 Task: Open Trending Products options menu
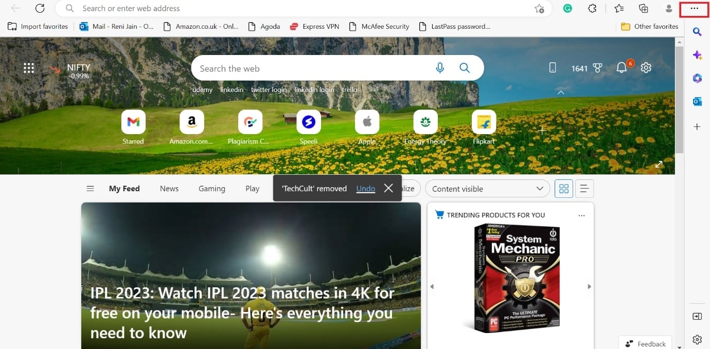coord(581,215)
